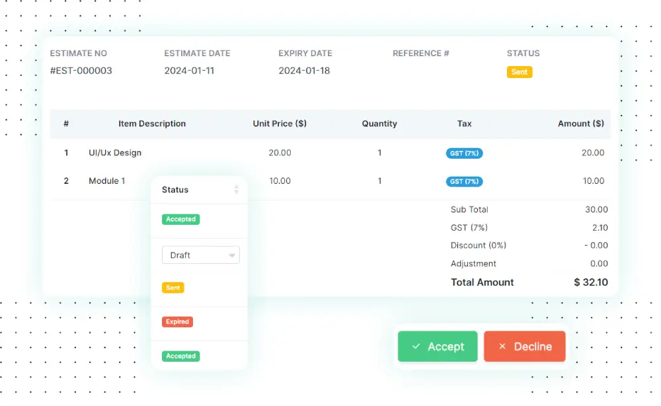The width and height of the screenshot is (661, 406).
Task: Open the Draft status dropdown
Action: [x=200, y=255]
